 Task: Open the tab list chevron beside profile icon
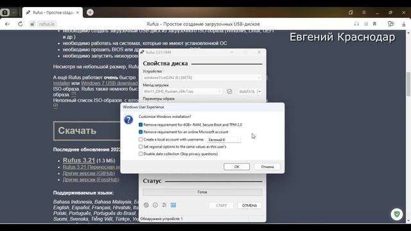coord(14,12)
